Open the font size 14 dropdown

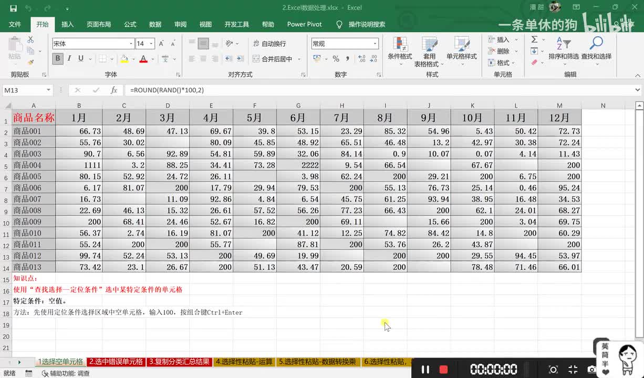[151, 44]
